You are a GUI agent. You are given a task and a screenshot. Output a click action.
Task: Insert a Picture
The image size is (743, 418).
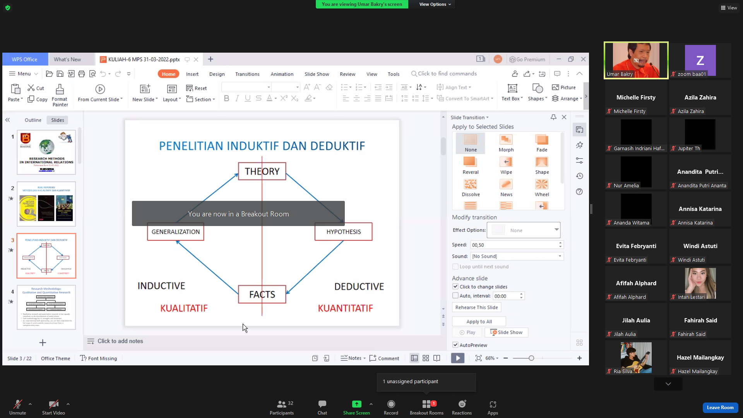coord(564,87)
